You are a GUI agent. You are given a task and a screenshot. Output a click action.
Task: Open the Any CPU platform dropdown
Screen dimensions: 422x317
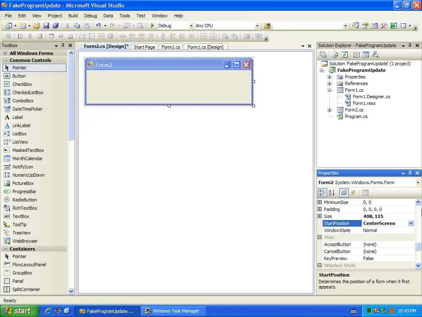point(257,26)
